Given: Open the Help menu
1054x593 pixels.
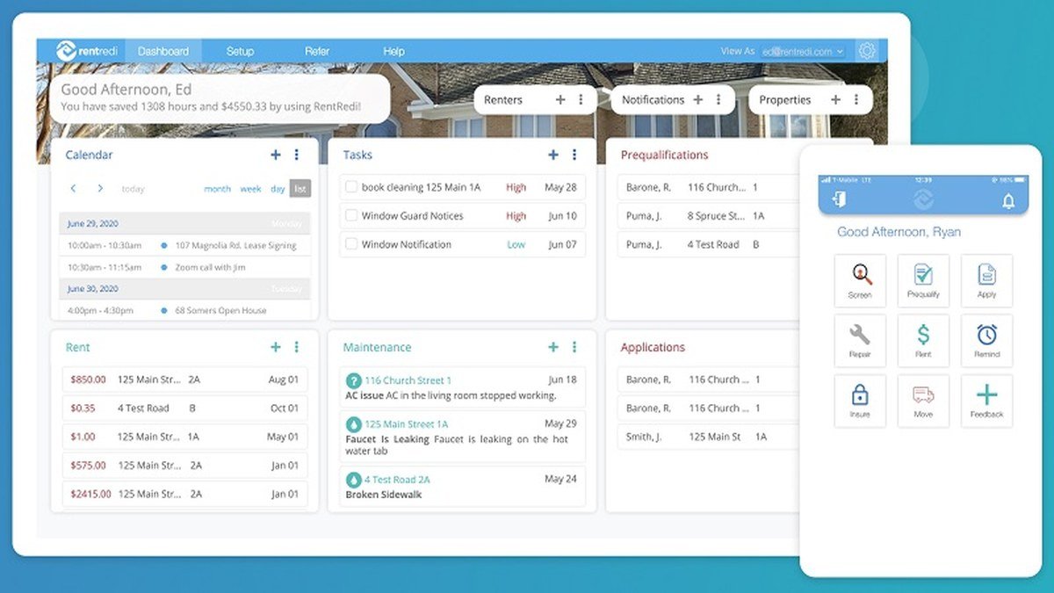Looking at the screenshot, I should [x=393, y=51].
